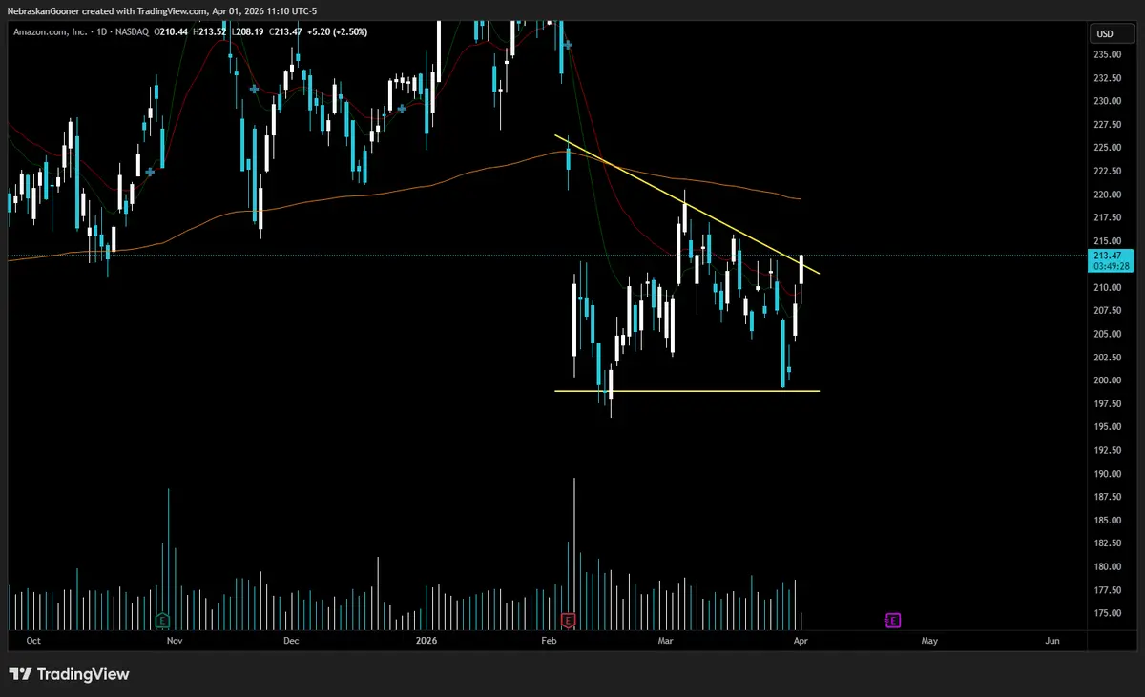
Task: Click the 190.00 price axis label
Action: click(x=1107, y=474)
